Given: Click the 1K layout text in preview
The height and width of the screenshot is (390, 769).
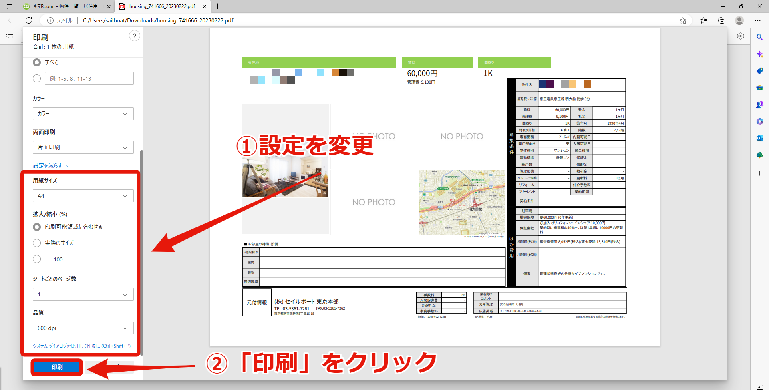Looking at the screenshot, I should coord(488,73).
